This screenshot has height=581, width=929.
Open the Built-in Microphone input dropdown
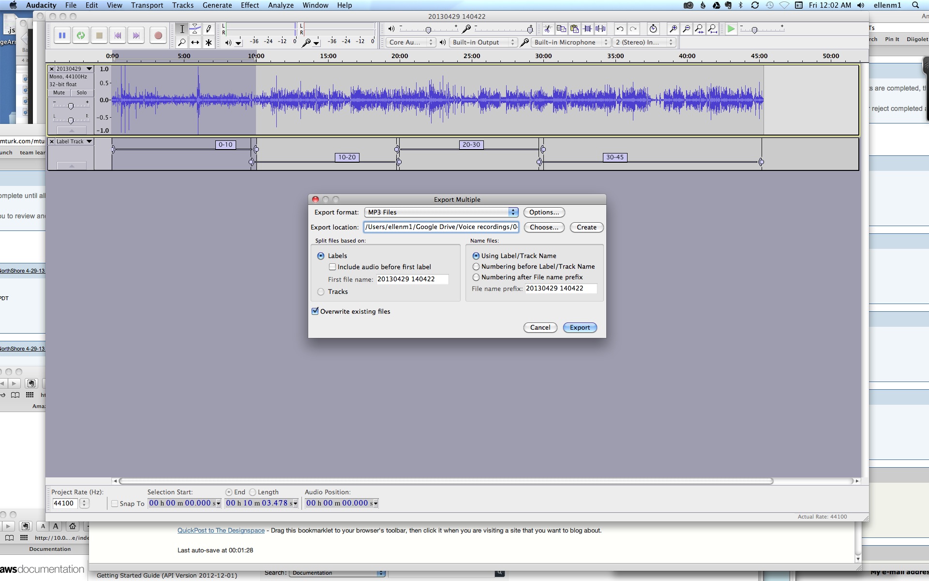pyautogui.click(x=569, y=42)
